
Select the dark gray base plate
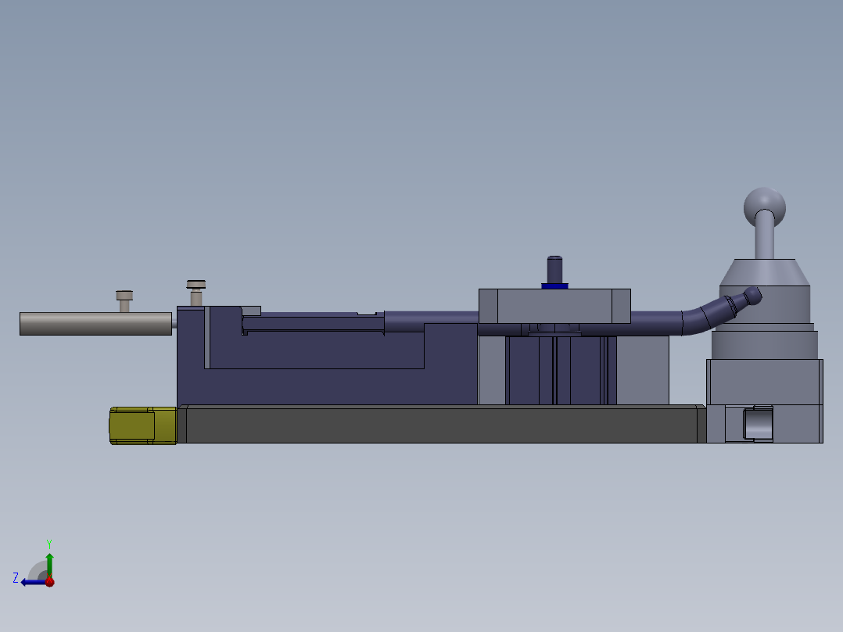pyautogui.click(x=441, y=425)
